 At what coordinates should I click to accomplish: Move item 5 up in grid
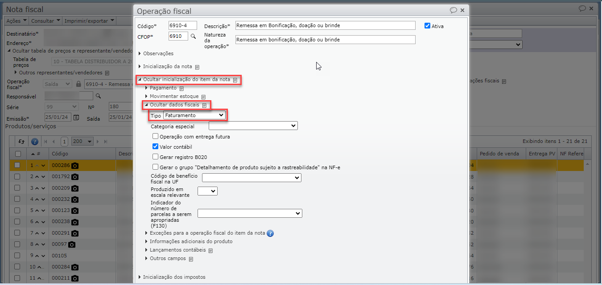point(37,211)
